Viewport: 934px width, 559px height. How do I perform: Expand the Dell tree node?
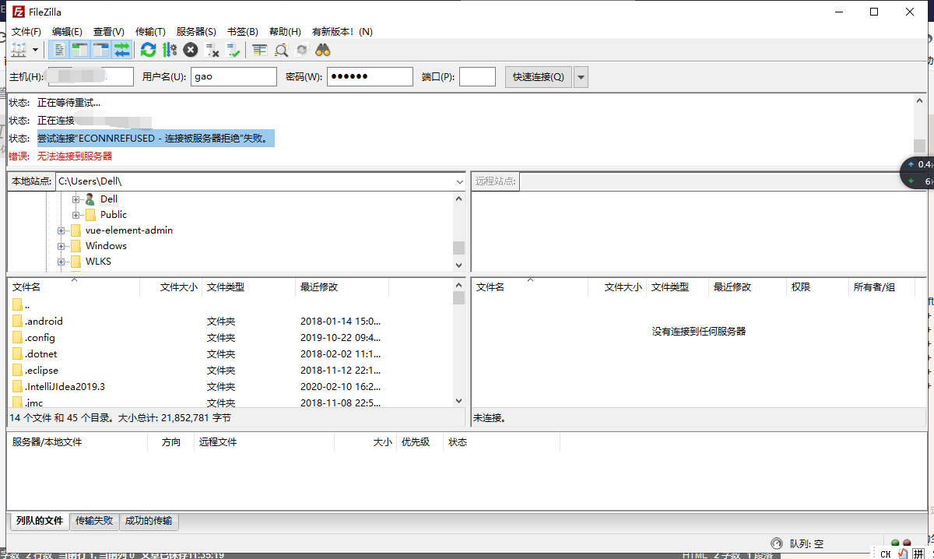[75, 199]
